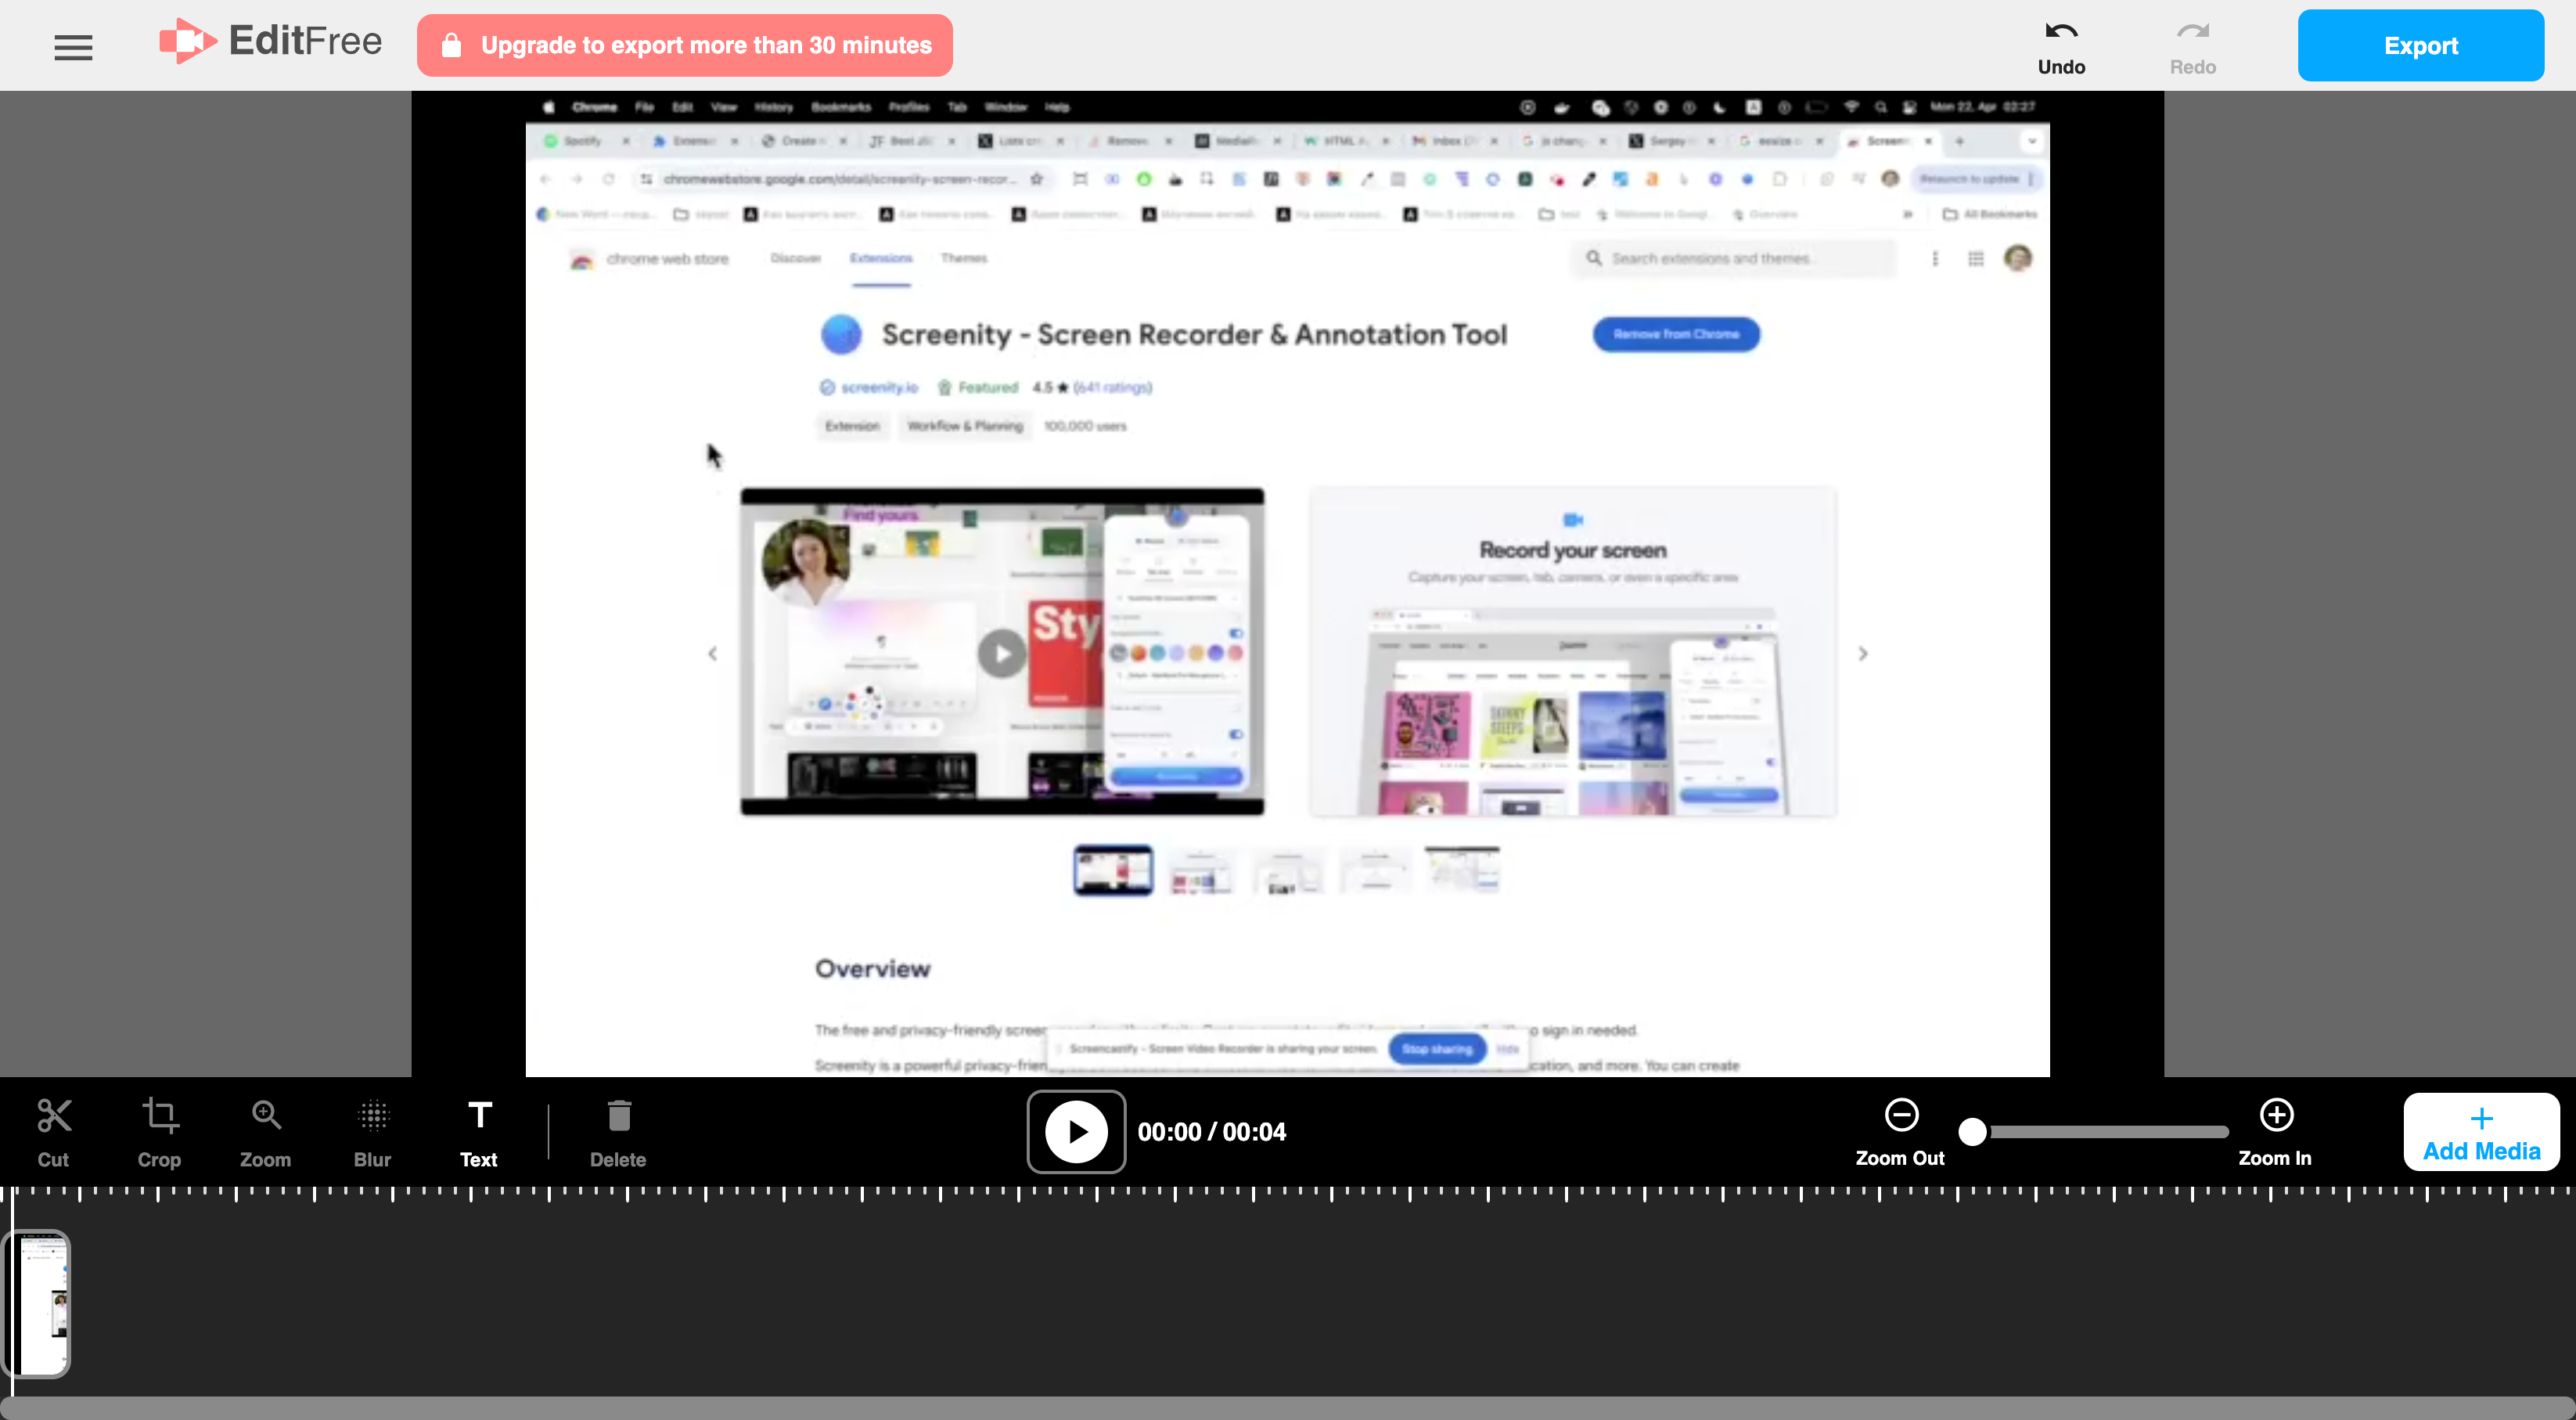2576x1420 pixels.
Task: Click the timeline ruler
Action: (1288, 1193)
